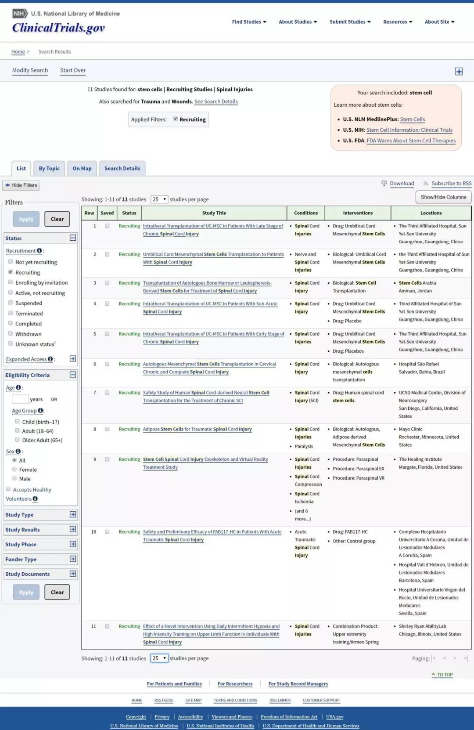Click the Start Over link
The width and height of the screenshot is (474, 730).
pyautogui.click(x=73, y=70)
